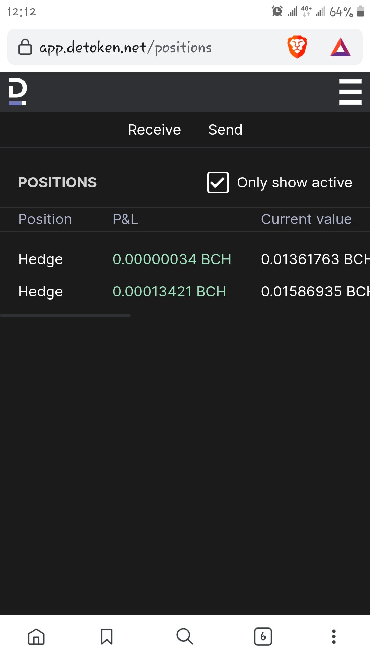Select the app.detoken.net/positions URL field
Image resolution: width=370 pixels, height=658 pixels.
click(126, 47)
